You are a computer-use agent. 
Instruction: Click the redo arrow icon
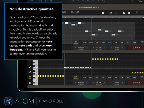(116, 13)
